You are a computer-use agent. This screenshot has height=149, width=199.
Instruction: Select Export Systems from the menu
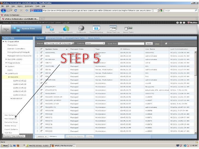tap(11, 129)
